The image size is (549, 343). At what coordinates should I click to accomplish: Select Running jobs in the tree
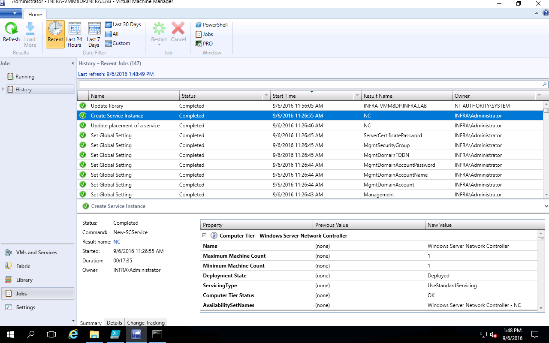[x=25, y=77]
